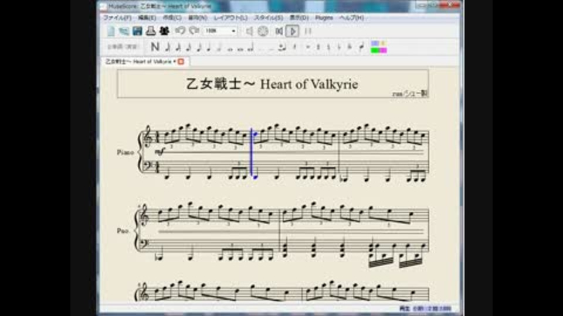Select the third note duration after N
Image resolution: width=563 pixels, height=316 pixels.
coord(188,47)
